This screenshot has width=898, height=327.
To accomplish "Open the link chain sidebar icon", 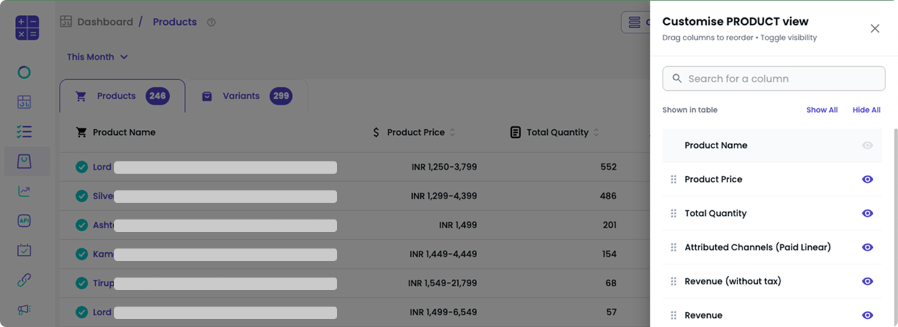I will [x=24, y=280].
